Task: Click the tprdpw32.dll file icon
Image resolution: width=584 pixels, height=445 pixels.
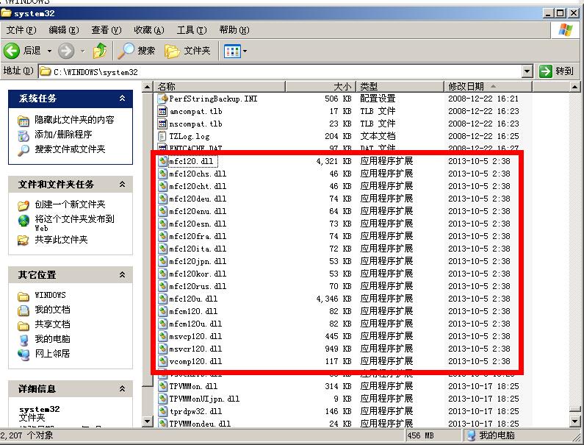Action: (162, 411)
